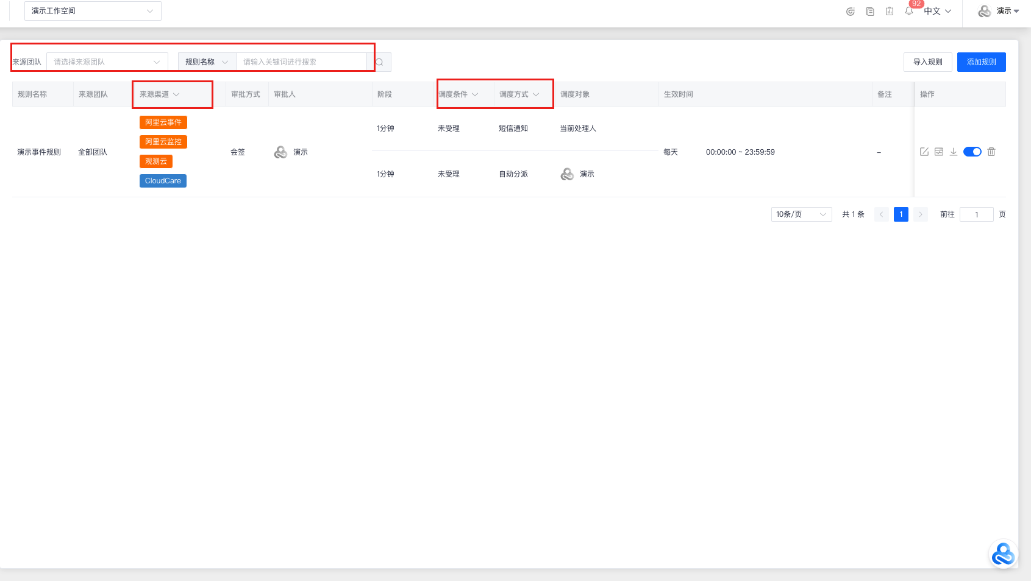Image resolution: width=1031 pixels, height=581 pixels.
Task: Open the 调度条件 column filter
Action: pyautogui.click(x=475, y=94)
